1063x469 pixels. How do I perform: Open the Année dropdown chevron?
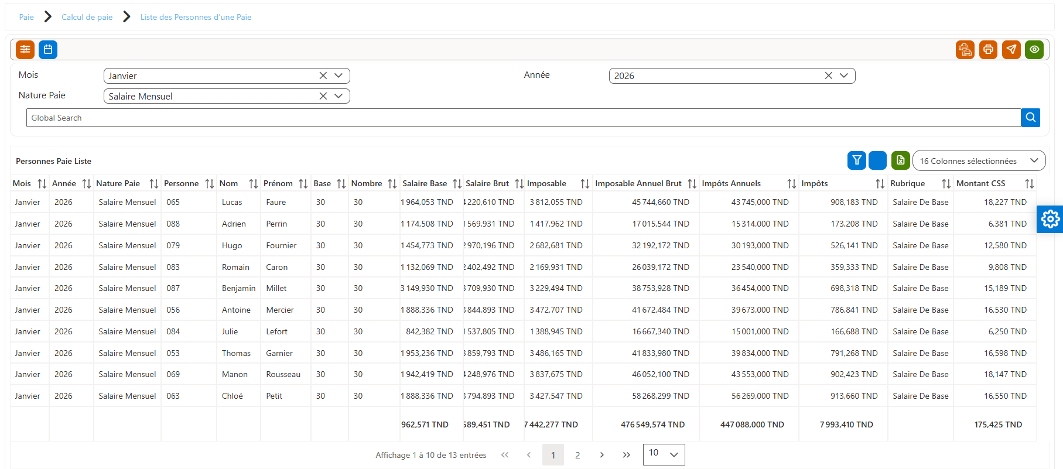click(844, 76)
